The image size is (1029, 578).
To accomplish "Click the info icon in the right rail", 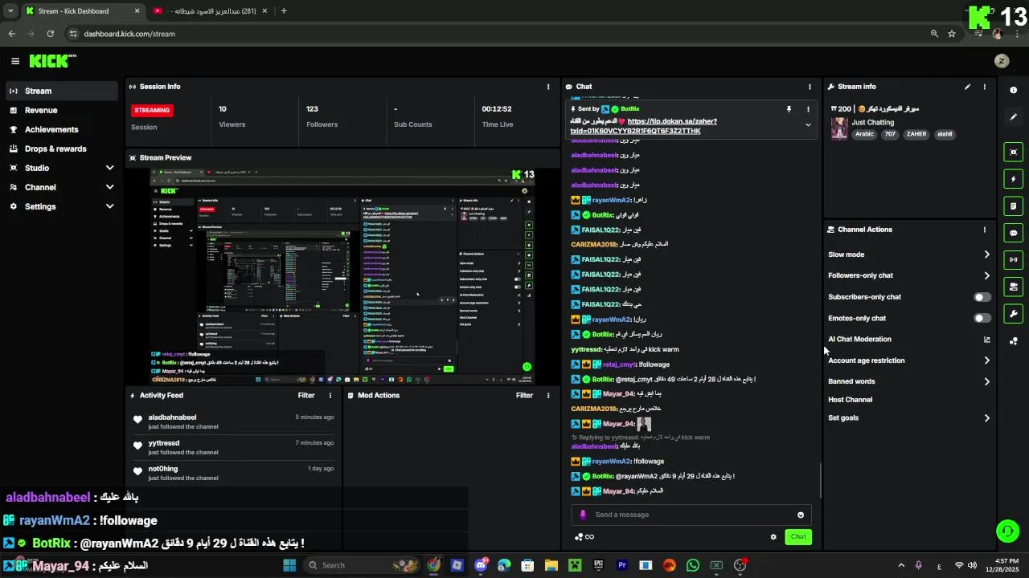I will pos(1014,90).
